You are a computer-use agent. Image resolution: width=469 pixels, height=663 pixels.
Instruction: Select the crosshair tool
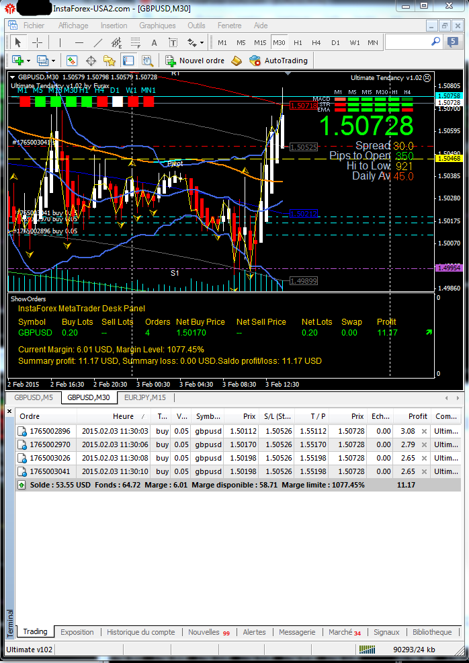pyautogui.click(x=37, y=42)
